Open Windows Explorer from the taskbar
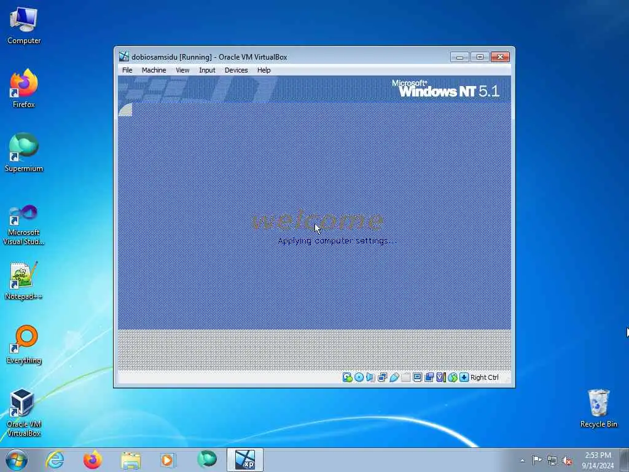This screenshot has width=629, height=472. (131, 460)
